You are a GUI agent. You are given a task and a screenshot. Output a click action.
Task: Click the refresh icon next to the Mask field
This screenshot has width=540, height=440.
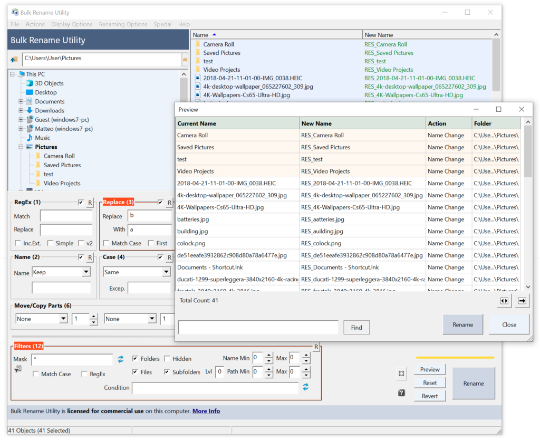coord(121,358)
